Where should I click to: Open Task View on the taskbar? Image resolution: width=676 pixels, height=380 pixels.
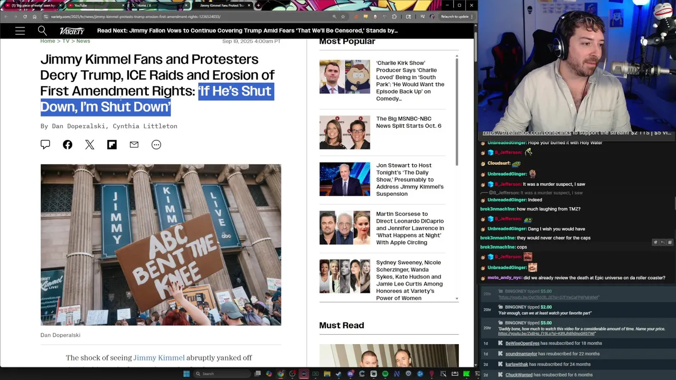click(x=257, y=374)
